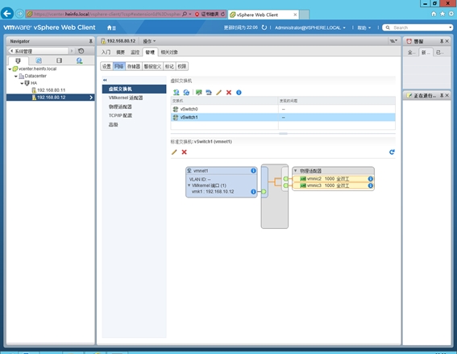Select host 192.168.80.11 in the tree
Image resolution: width=457 pixels, height=354 pixels.
pyautogui.click(x=51, y=90)
